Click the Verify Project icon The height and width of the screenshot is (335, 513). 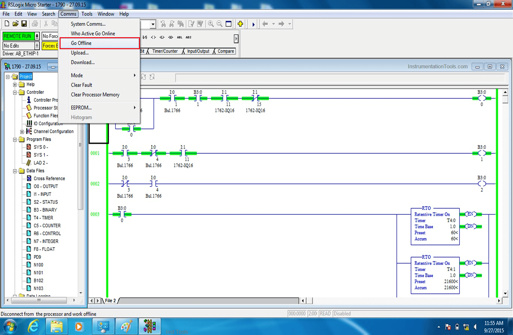(200, 24)
